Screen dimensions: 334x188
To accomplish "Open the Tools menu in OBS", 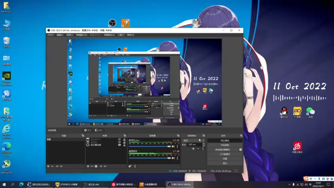I will pos(121,35).
